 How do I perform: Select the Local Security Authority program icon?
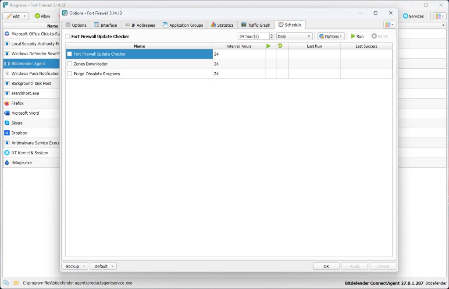point(7,44)
